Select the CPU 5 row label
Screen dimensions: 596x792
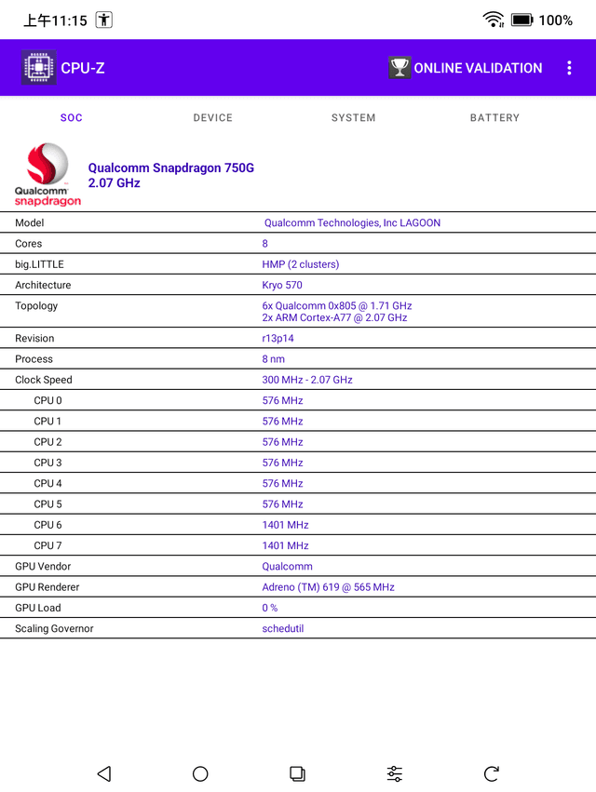pos(47,504)
